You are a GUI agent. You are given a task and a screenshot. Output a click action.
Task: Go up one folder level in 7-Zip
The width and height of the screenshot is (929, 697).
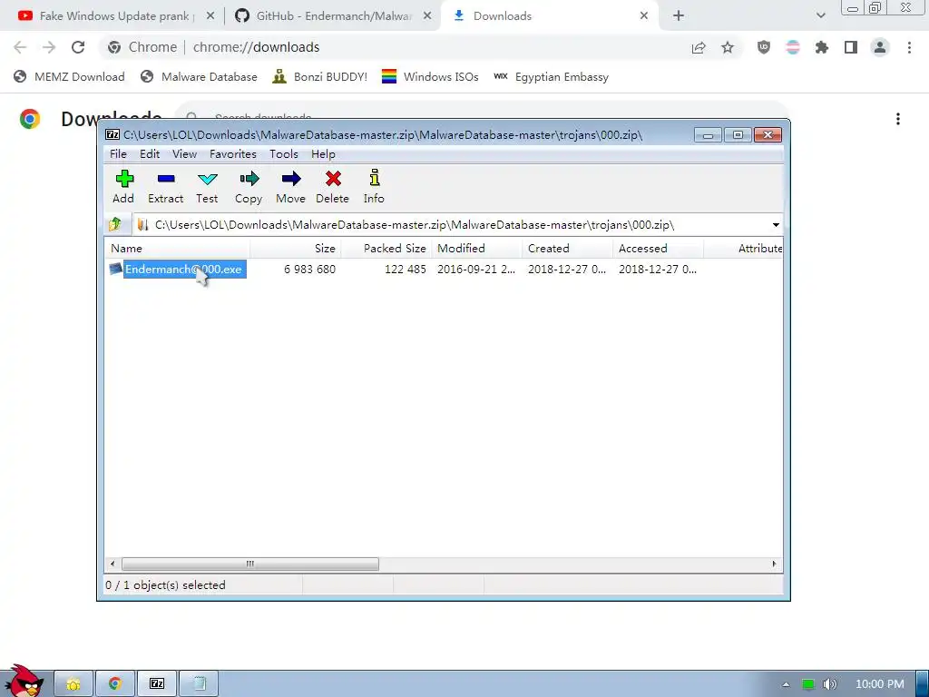(115, 225)
